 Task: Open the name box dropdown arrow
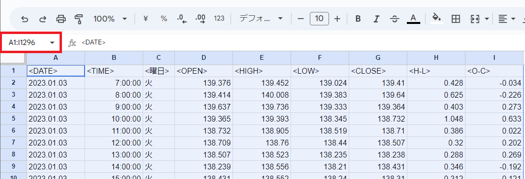(x=52, y=42)
